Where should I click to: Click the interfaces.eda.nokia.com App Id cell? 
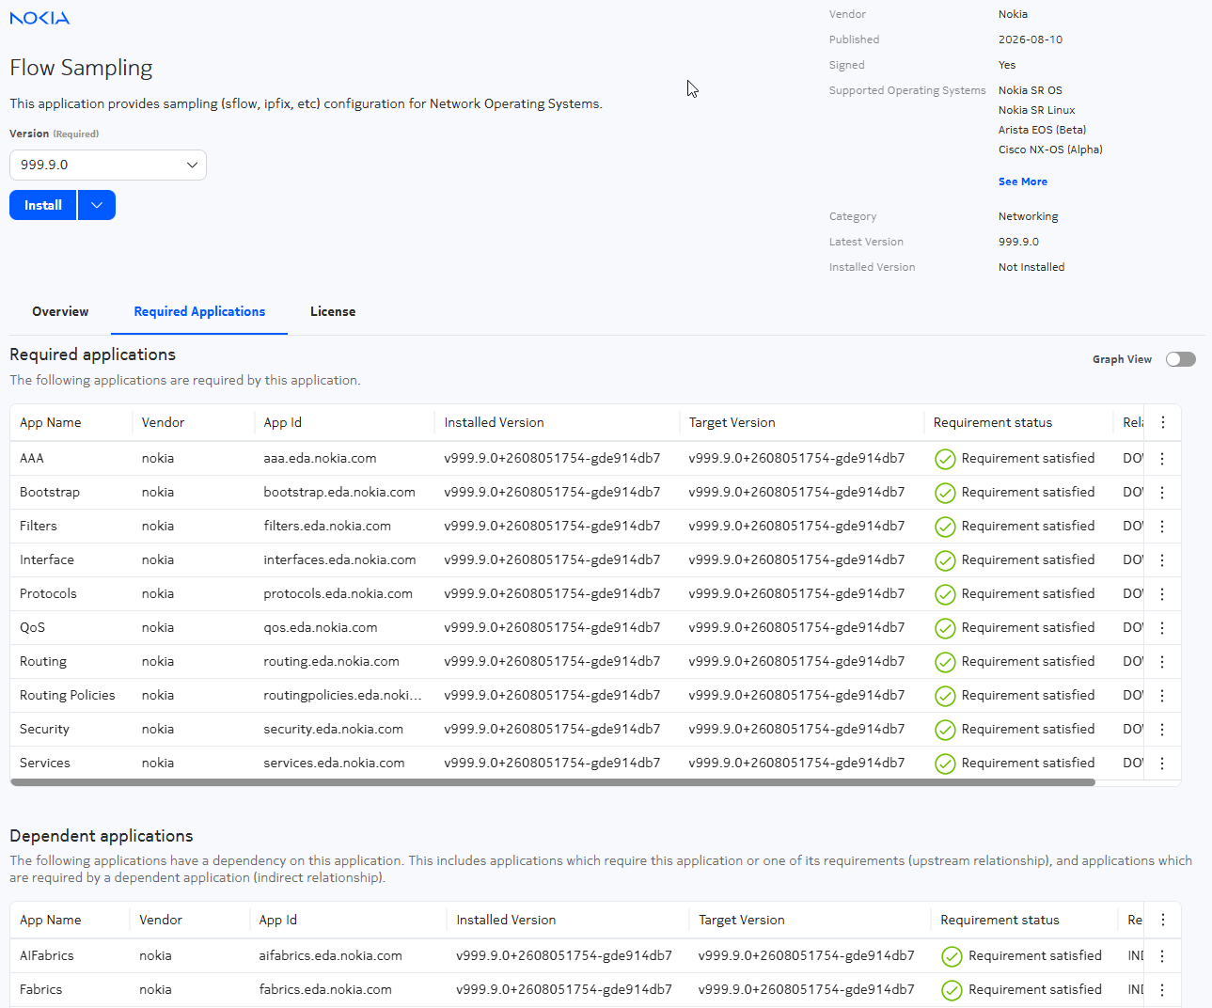[339, 560]
